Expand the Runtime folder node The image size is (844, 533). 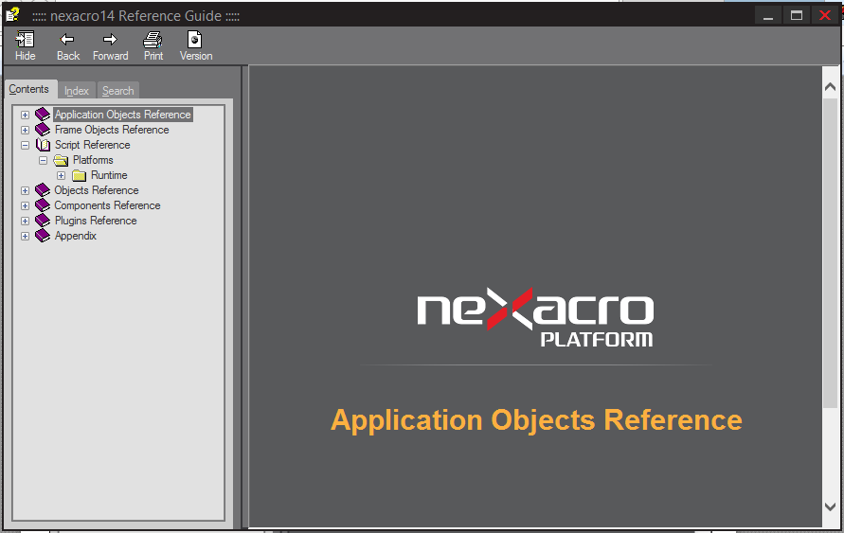61,175
